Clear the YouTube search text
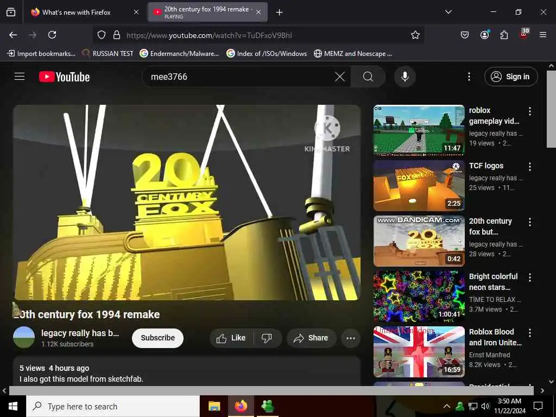The height and width of the screenshot is (417, 556). click(x=340, y=77)
